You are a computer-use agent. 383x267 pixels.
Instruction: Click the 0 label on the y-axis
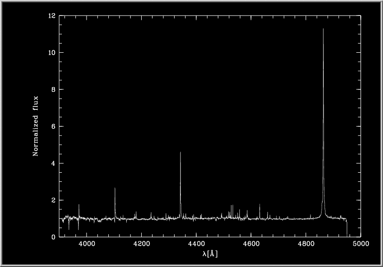pyautogui.click(x=53, y=237)
